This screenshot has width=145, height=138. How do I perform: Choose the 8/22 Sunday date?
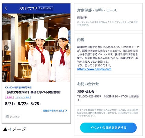tap(23, 104)
